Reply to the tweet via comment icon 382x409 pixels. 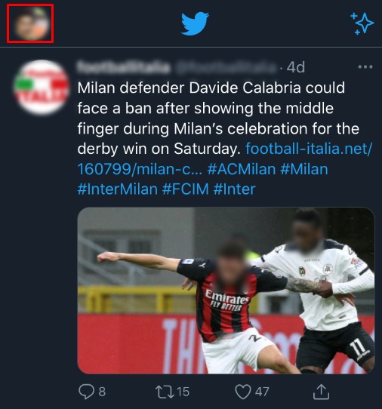tap(86, 392)
